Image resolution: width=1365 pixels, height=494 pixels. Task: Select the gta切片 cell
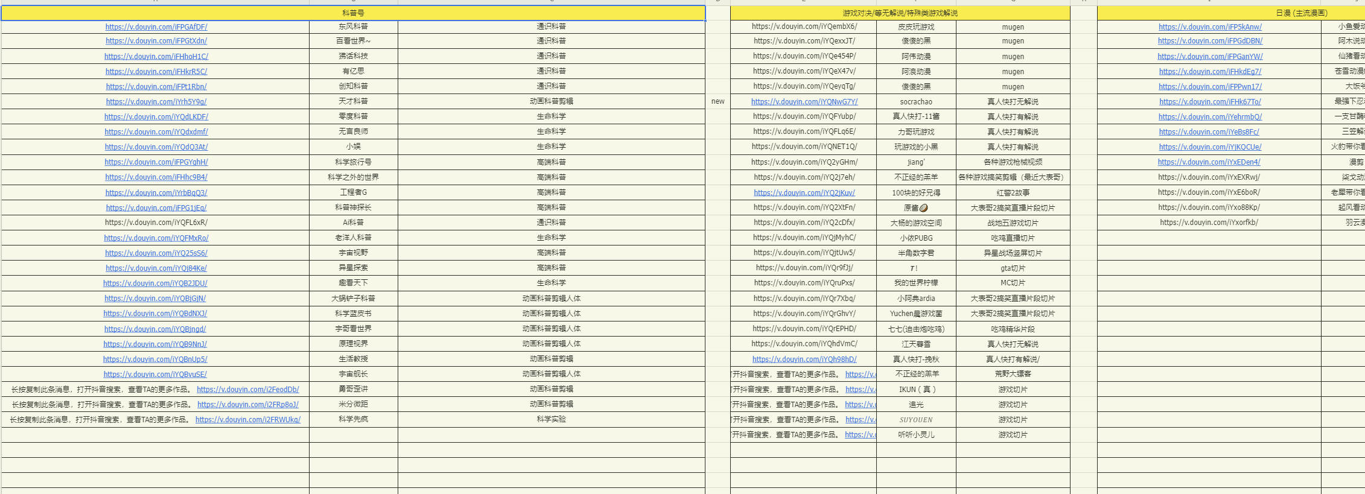pyautogui.click(x=1013, y=268)
